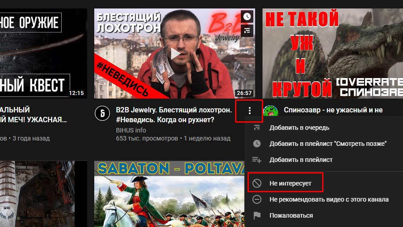Choose "Добавить в плейлист" menu option
Screen dimensions: 403x227
tap(324, 160)
